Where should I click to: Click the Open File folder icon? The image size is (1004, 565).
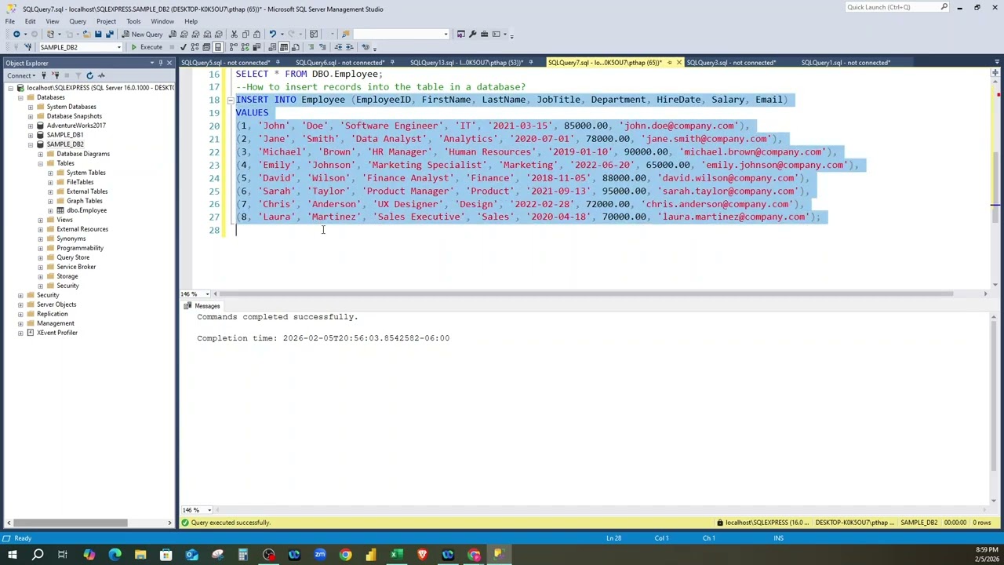86,34
